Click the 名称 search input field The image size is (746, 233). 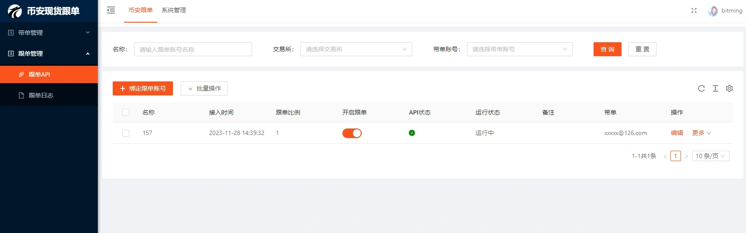[193, 49]
